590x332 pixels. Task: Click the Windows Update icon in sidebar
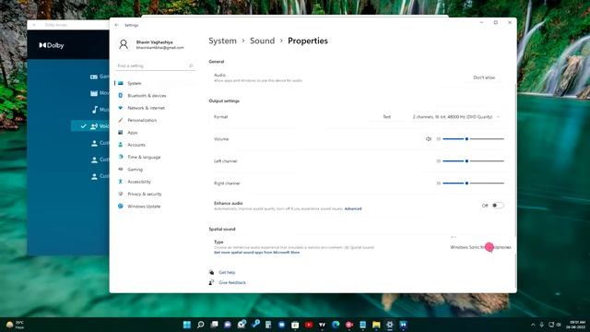[x=121, y=207]
